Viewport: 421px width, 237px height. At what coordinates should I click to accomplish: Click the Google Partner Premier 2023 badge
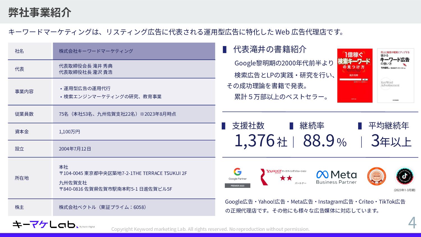coord(237,178)
